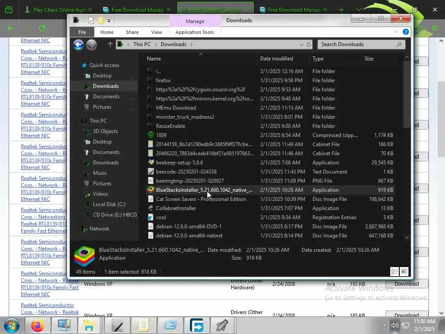This screenshot has width=445, height=334.
Task: Open address bar history dropdown
Action: [301, 44]
